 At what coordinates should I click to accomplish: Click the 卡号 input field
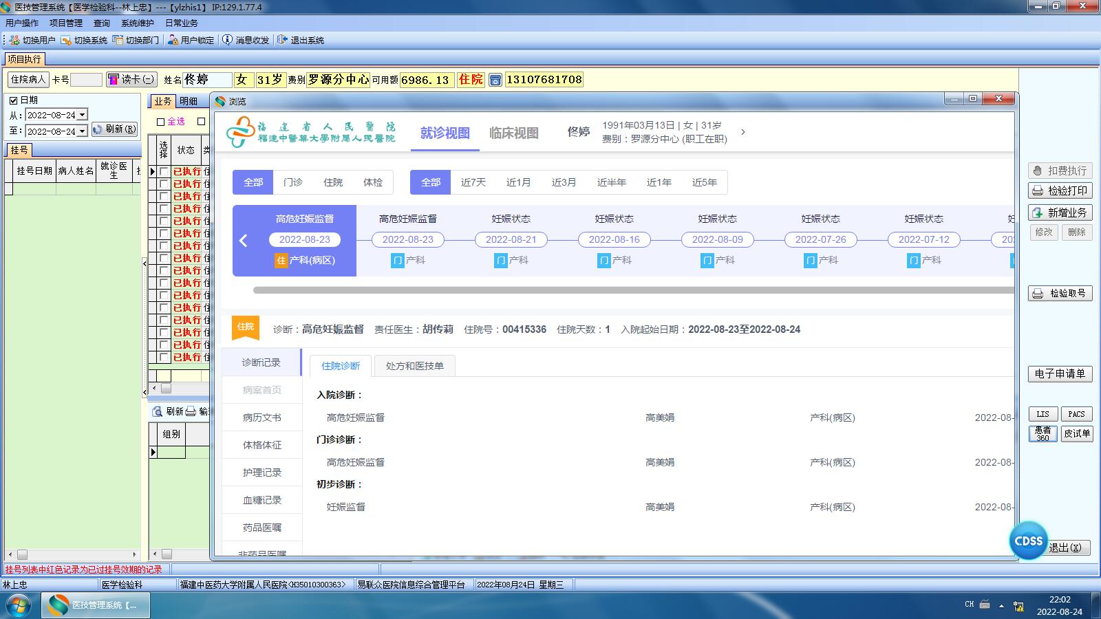[86, 80]
